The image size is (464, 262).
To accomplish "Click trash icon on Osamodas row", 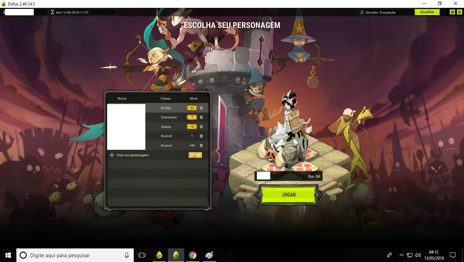I will (201, 117).
